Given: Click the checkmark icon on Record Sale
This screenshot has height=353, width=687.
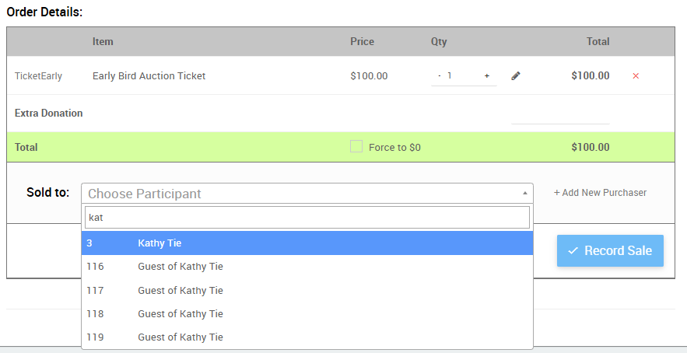Looking at the screenshot, I should [573, 251].
